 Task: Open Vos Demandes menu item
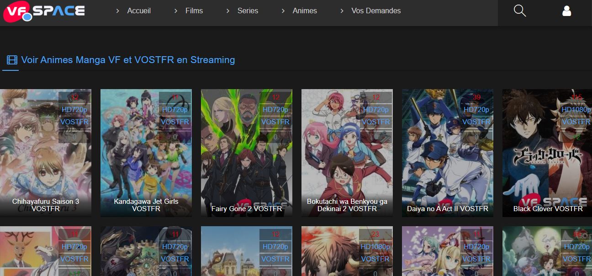pos(376,11)
